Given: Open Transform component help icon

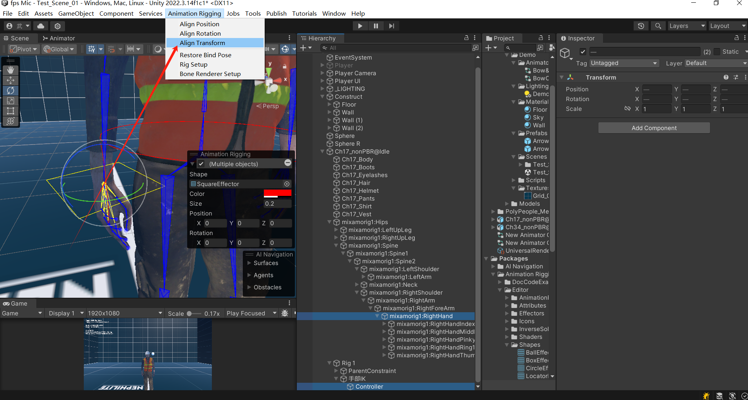Looking at the screenshot, I should 726,78.
